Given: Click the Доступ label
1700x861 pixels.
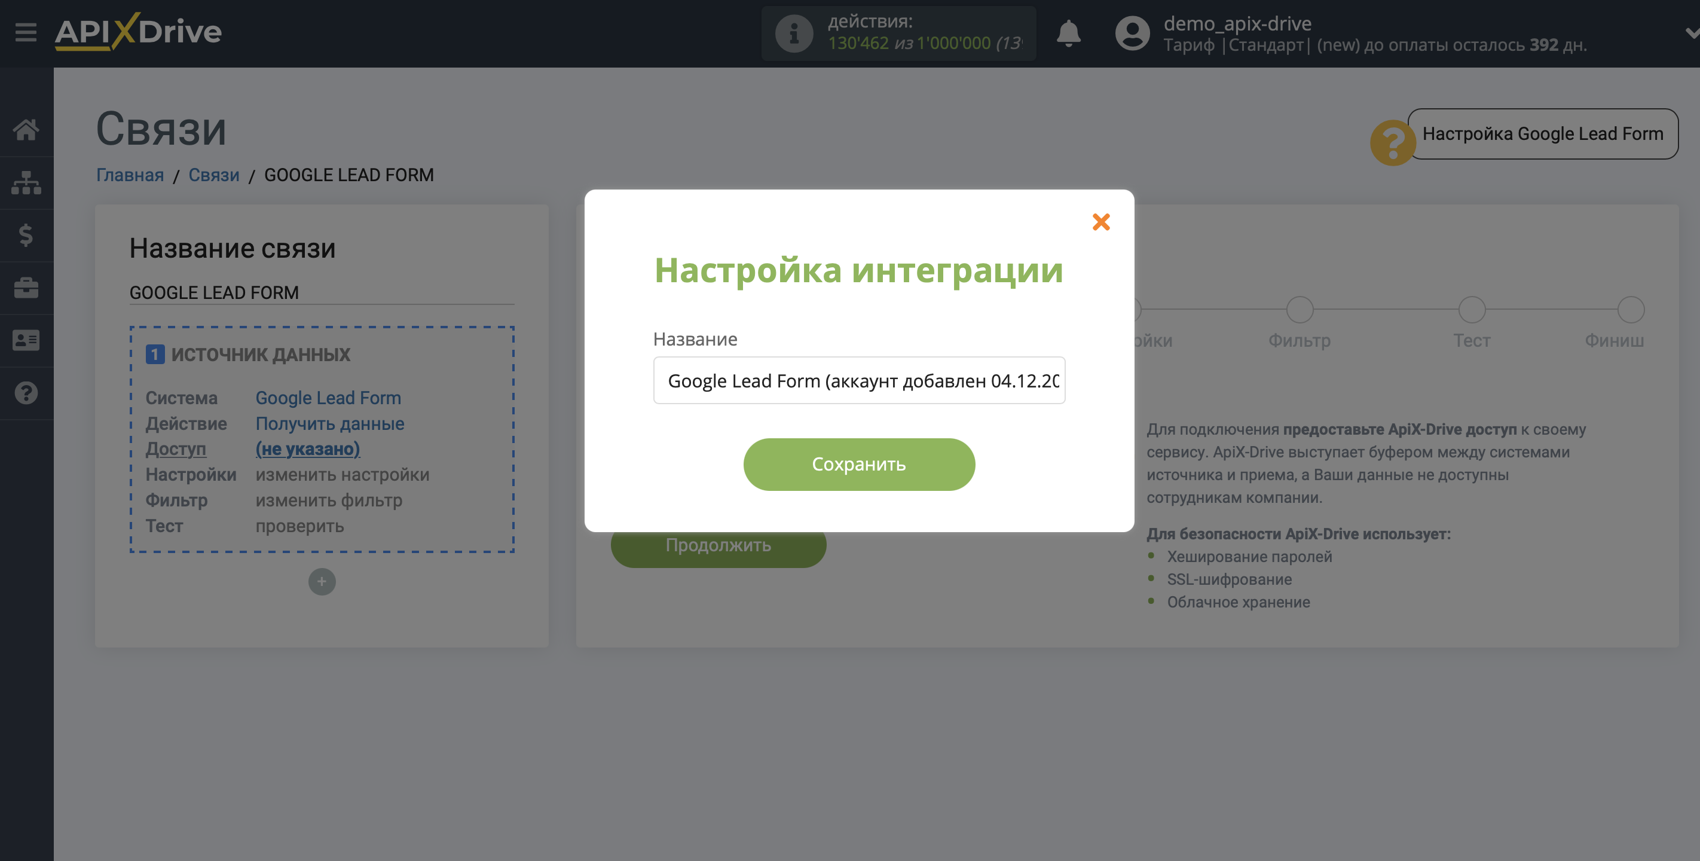Looking at the screenshot, I should coord(176,449).
